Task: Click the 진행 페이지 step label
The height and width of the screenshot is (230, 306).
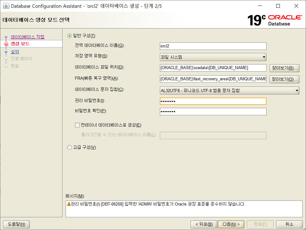Action: pos(21,59)
